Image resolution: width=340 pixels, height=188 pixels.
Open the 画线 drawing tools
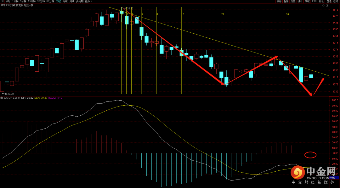click(307, 2)
